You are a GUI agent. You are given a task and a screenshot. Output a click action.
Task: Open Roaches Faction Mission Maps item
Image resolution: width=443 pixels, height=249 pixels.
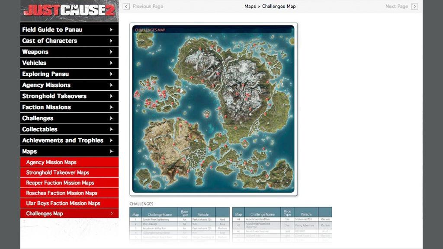click(69, 193)
